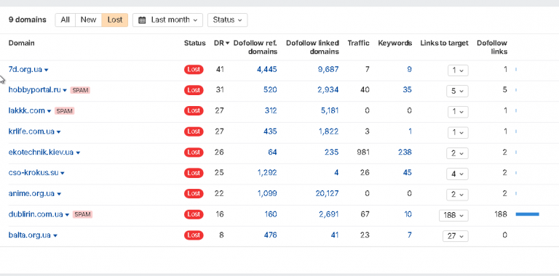559x276 pixels.
Task: Click the SPAM tag next to dublirin.com.ua
Action: (82, 214)
